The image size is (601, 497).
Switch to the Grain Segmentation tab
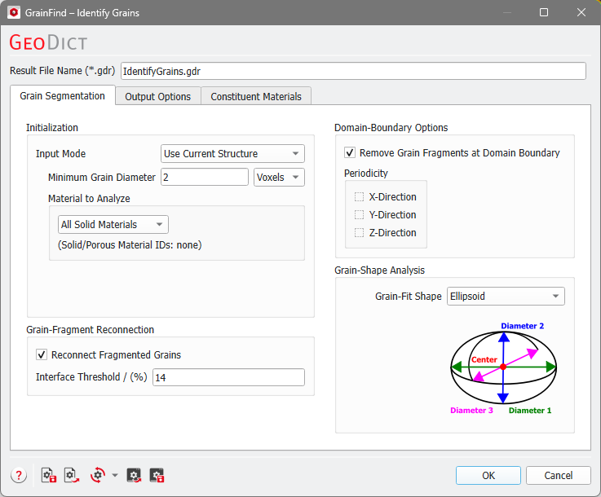(x=63, y=95)
